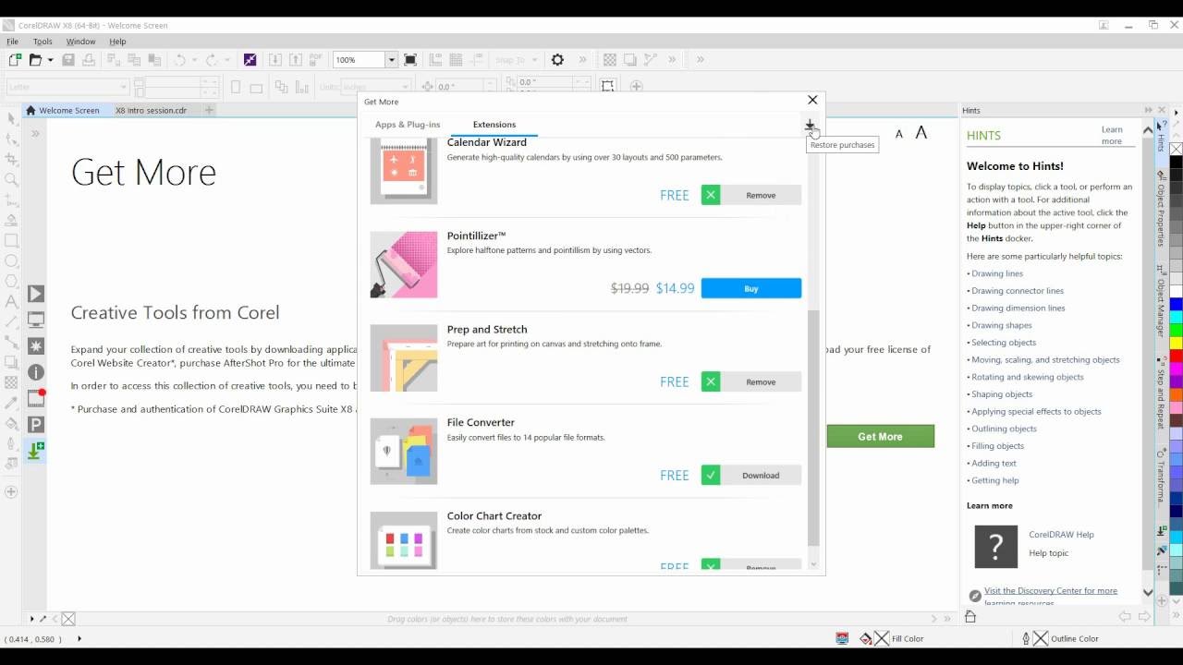Viewport: 1183px width, 665px height.
Task: Open the P product details sidebar icon
Action: pyautogui.click(x=36, y=425)
